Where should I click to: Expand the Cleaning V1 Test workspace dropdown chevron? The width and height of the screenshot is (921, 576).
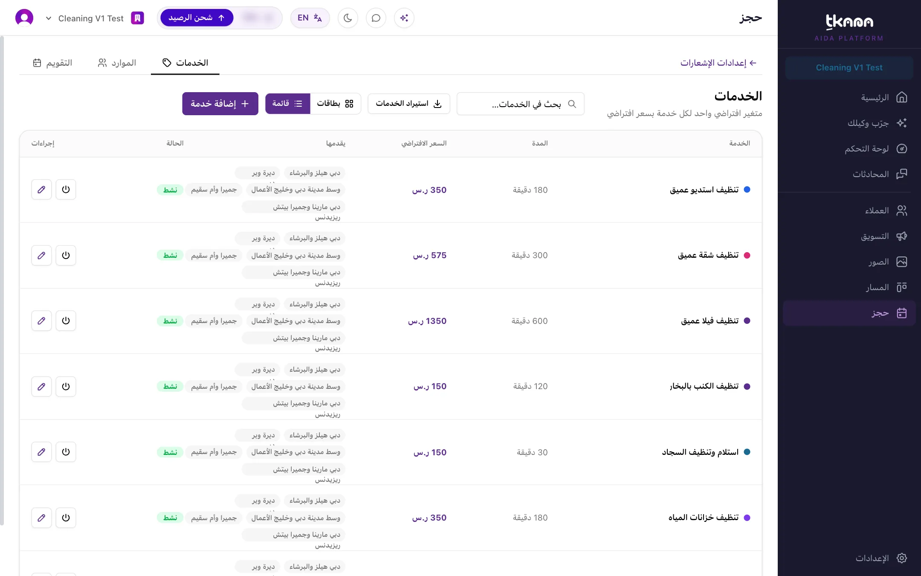[49, 18]
